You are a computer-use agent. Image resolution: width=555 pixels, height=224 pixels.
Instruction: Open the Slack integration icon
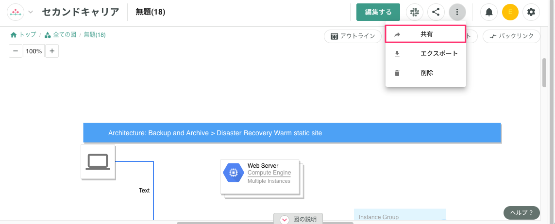coord(415,12)
